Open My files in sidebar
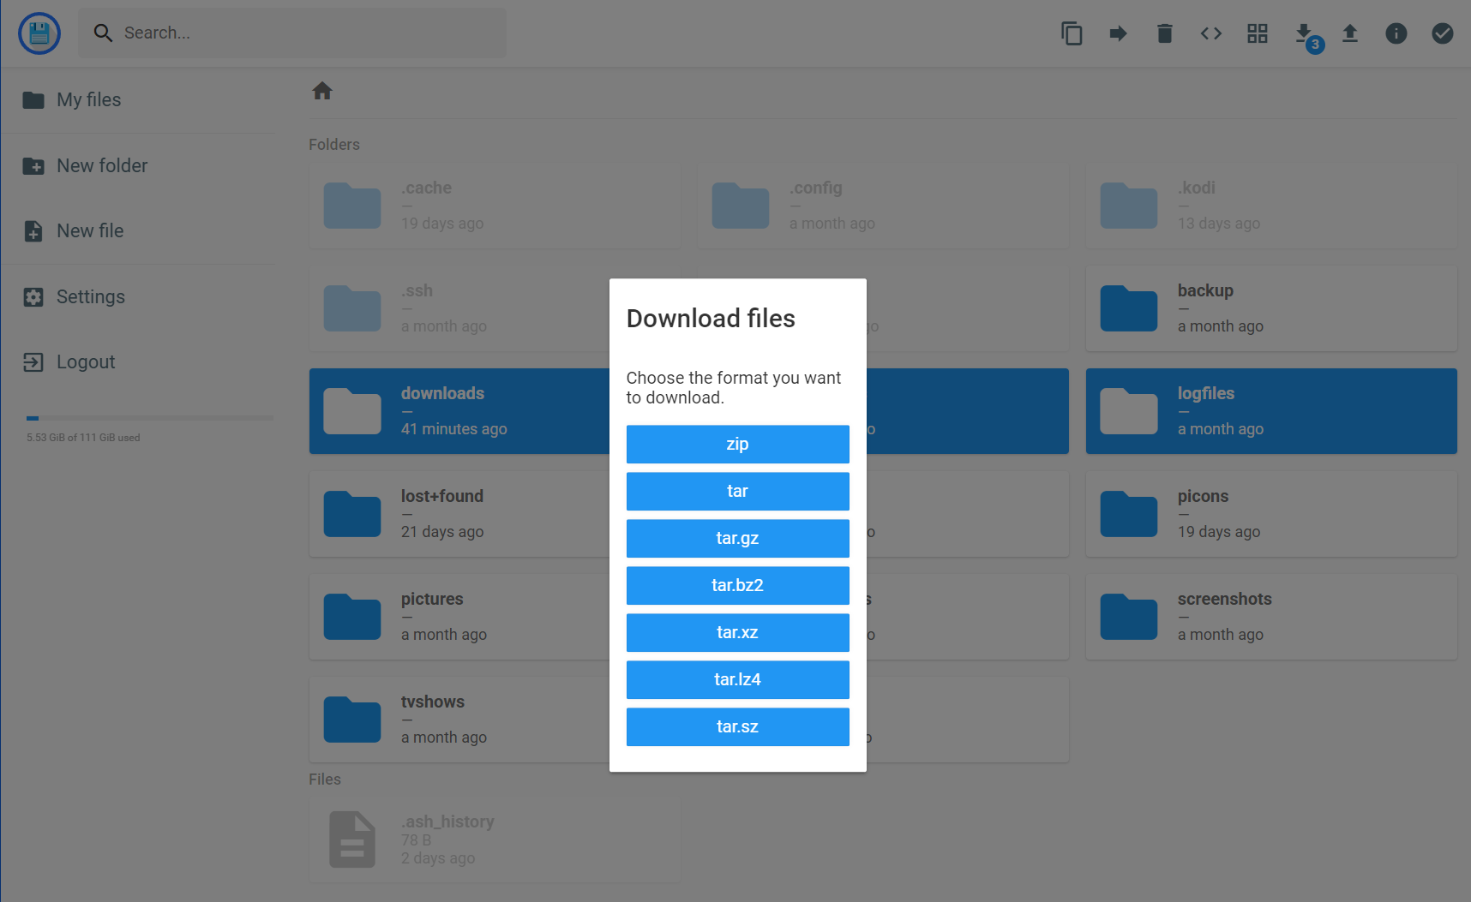The height and width of the screenshot is (902, 1471). coord(88,100)
